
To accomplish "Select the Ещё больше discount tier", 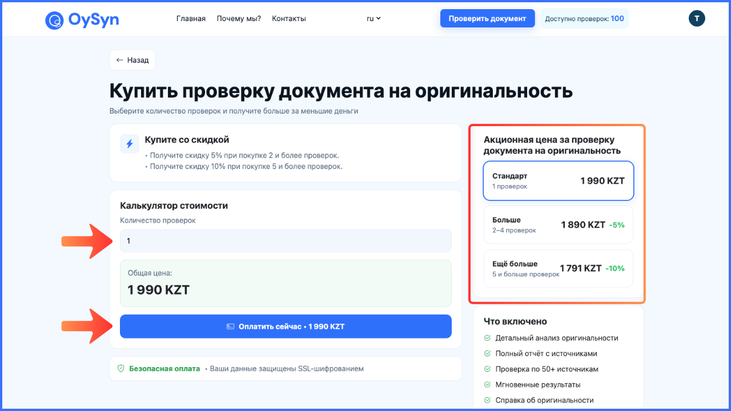I will click(x=558, y=268).
